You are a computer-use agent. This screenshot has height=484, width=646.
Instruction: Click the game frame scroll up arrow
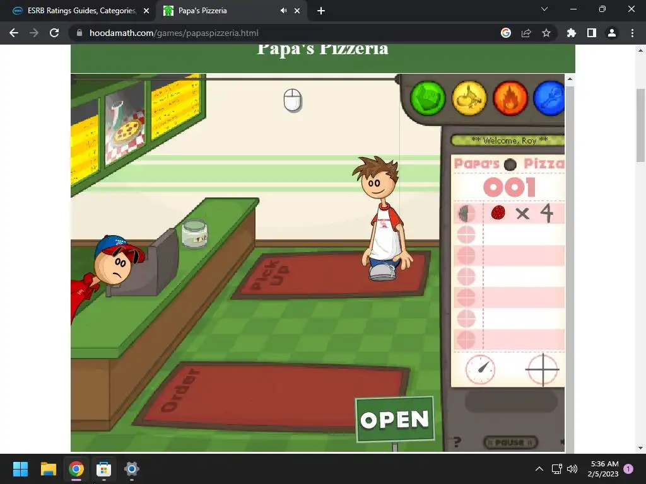click(570, 79)
